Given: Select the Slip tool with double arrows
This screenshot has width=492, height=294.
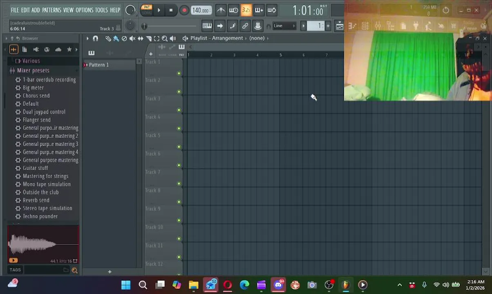Looking at the screenshot, I should (141, 38).
